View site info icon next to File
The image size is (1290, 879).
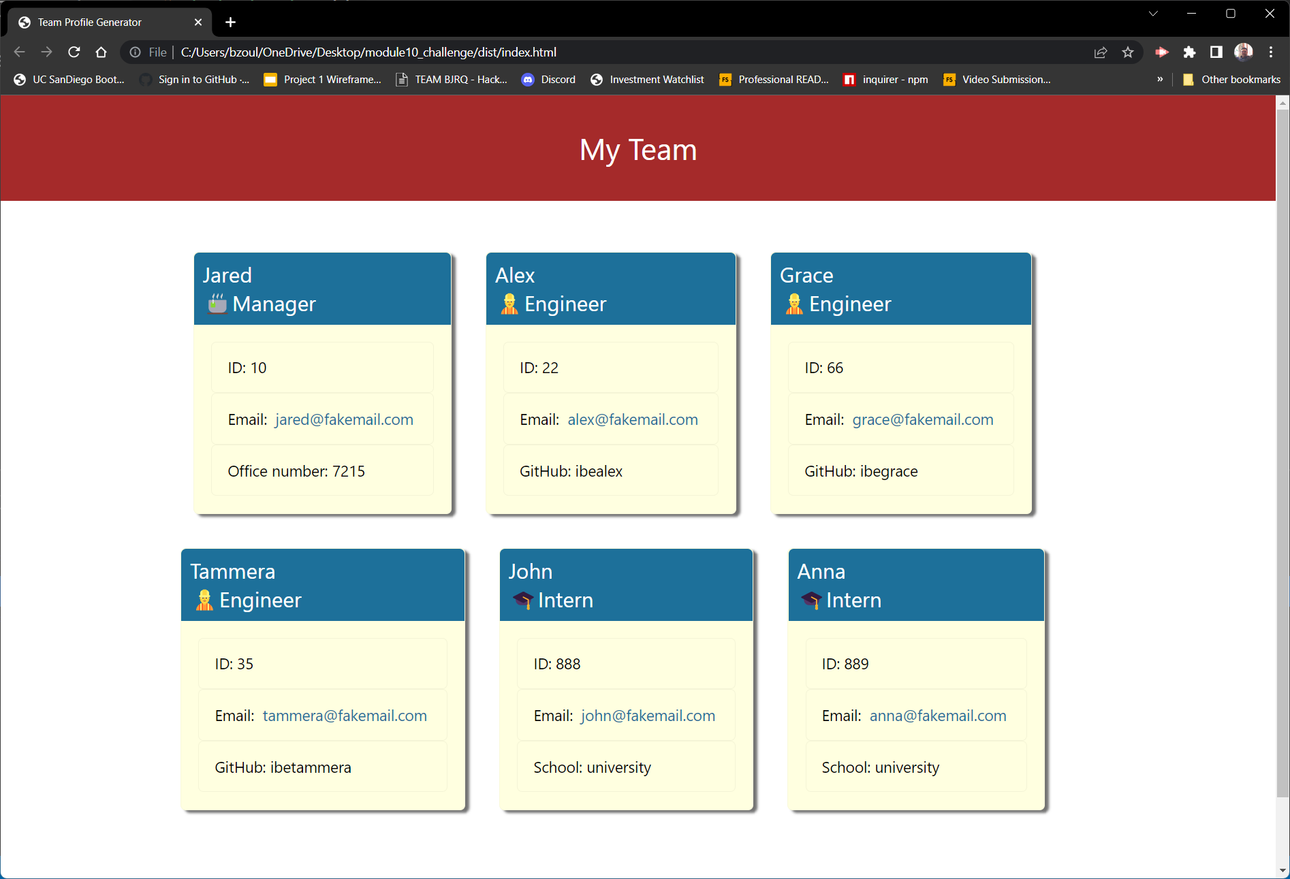pyautogui.click(x=136, y=52)
